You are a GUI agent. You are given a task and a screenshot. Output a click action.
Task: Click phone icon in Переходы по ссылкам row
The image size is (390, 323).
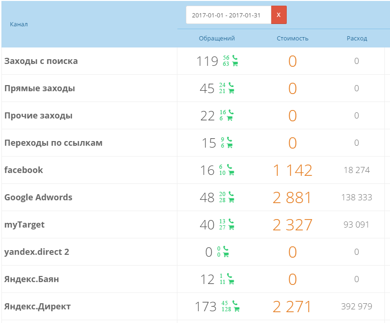point(229,139)
